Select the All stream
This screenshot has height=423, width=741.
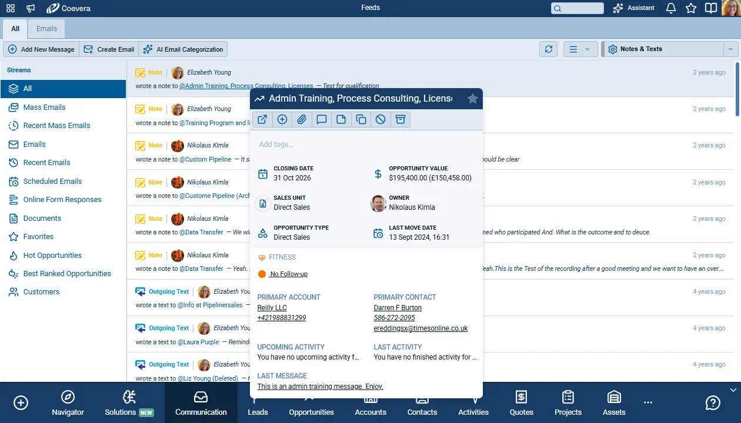click(x=64, y=89)
